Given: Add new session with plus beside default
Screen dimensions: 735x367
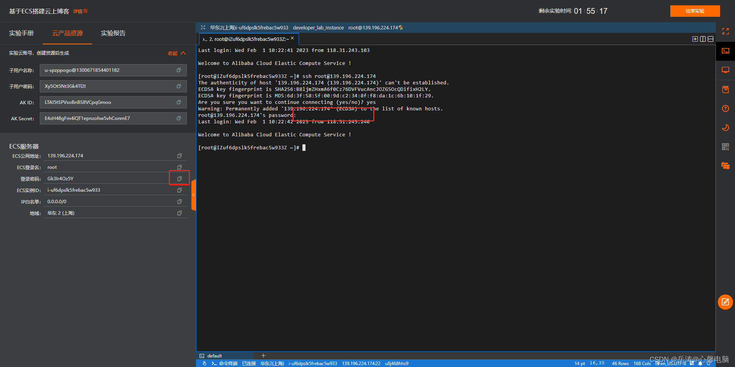Looking at the screenshot, I should 263,356.
